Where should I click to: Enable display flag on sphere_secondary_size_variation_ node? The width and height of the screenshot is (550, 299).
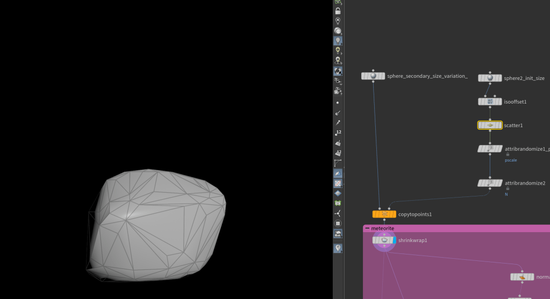383,76
